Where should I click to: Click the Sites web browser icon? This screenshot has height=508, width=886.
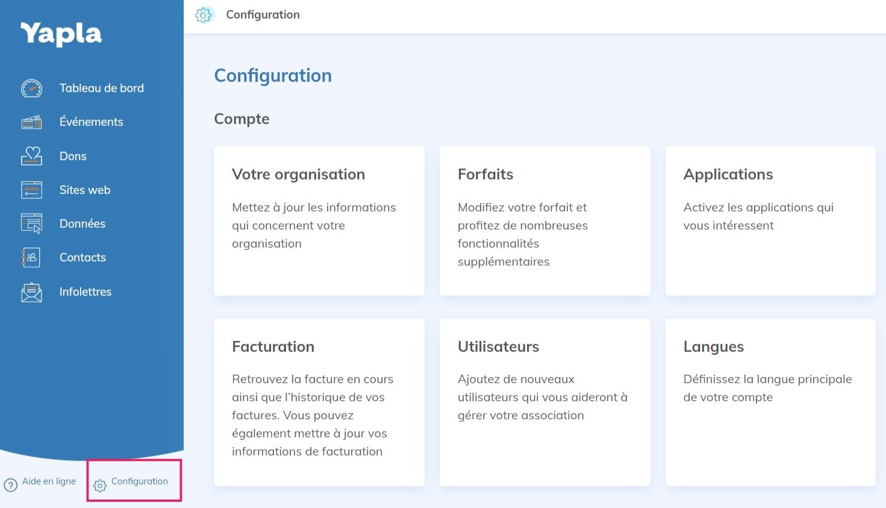tap(31, 190)
